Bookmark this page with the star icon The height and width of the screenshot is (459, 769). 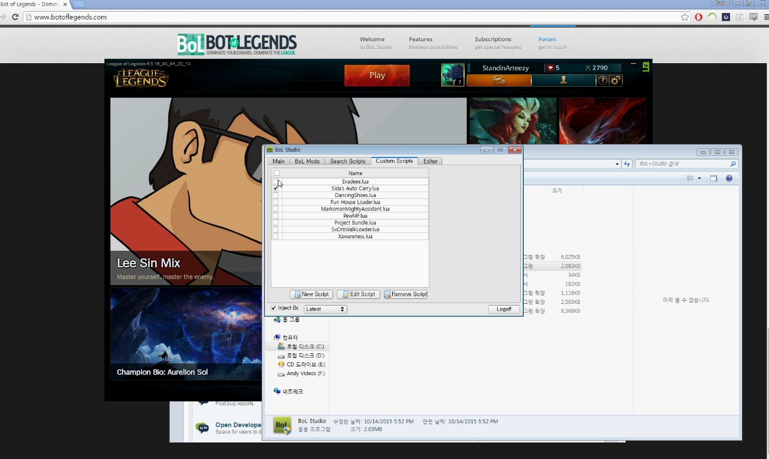point(685,17)
